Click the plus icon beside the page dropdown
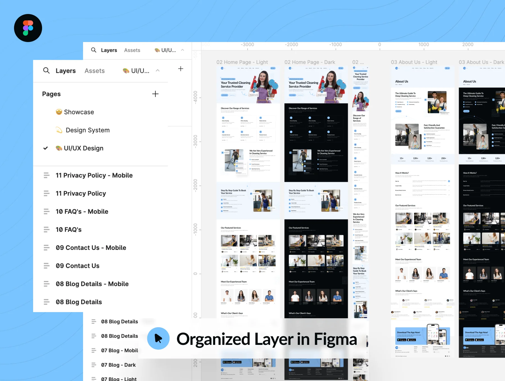 point(181,69)
